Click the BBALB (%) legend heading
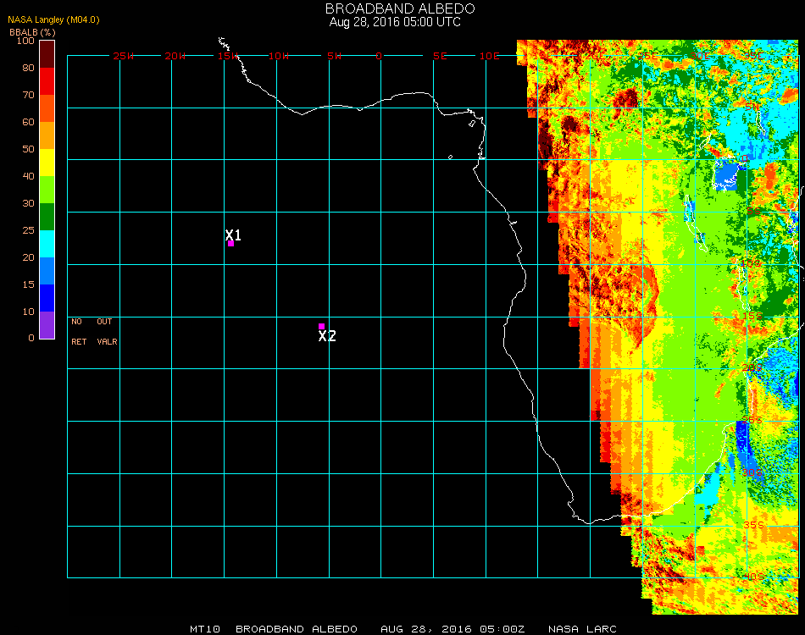 [32, 31]
